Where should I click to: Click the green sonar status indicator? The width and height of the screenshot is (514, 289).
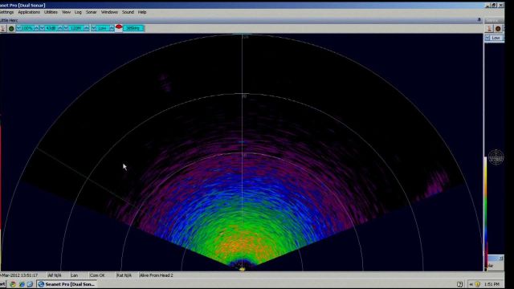[x=11, y=29]
